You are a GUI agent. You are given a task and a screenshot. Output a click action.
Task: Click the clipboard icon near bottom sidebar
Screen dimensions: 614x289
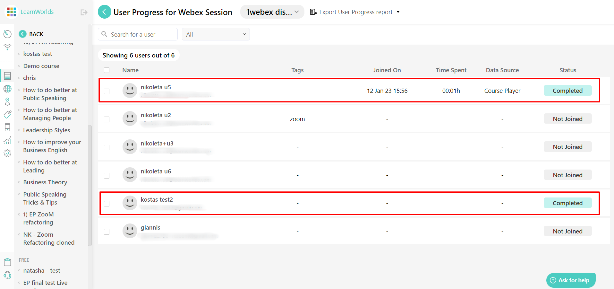7,262
